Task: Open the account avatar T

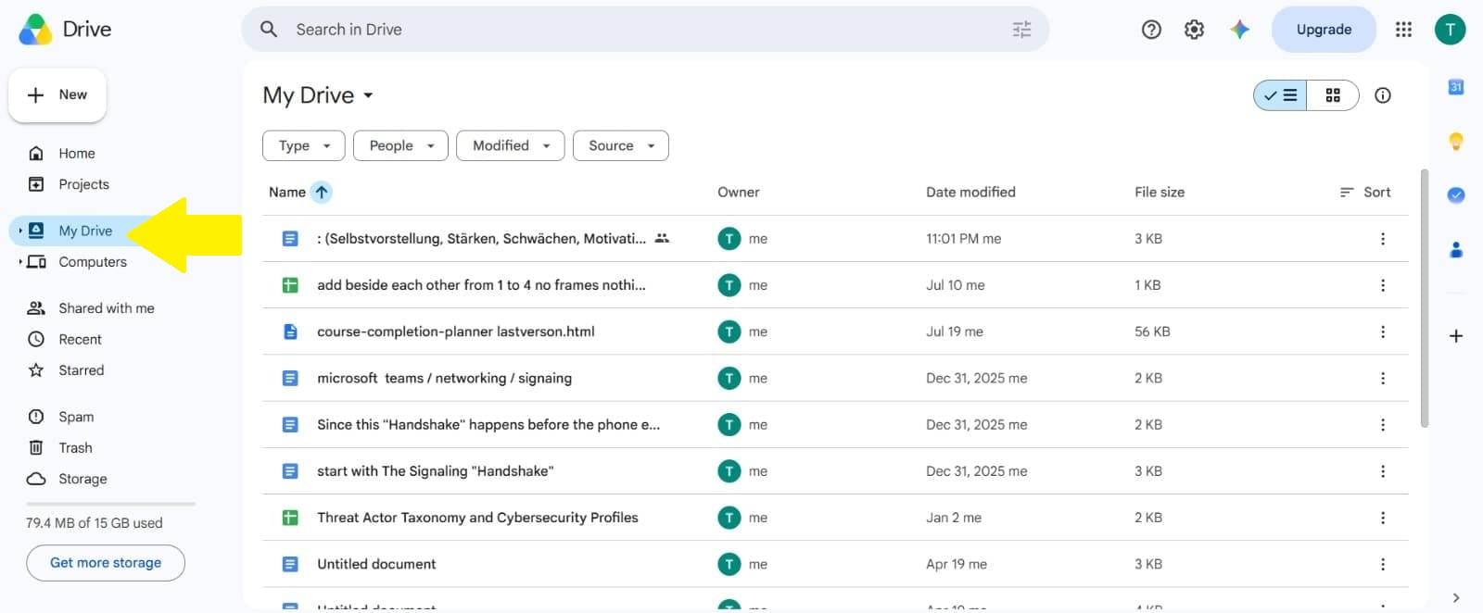Action: tap(1450, 30)
